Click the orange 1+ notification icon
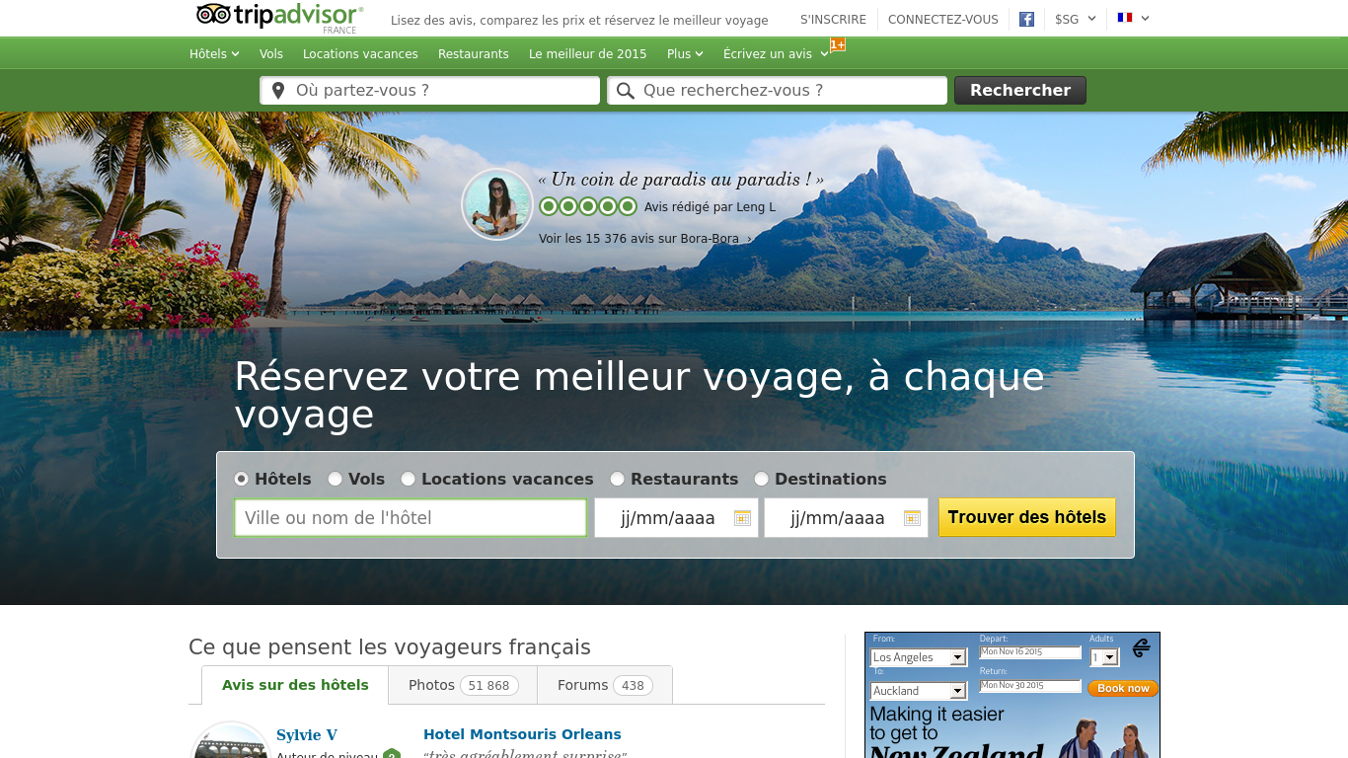The height and width of the screenshot is (758, 1348). click(838, 44)
